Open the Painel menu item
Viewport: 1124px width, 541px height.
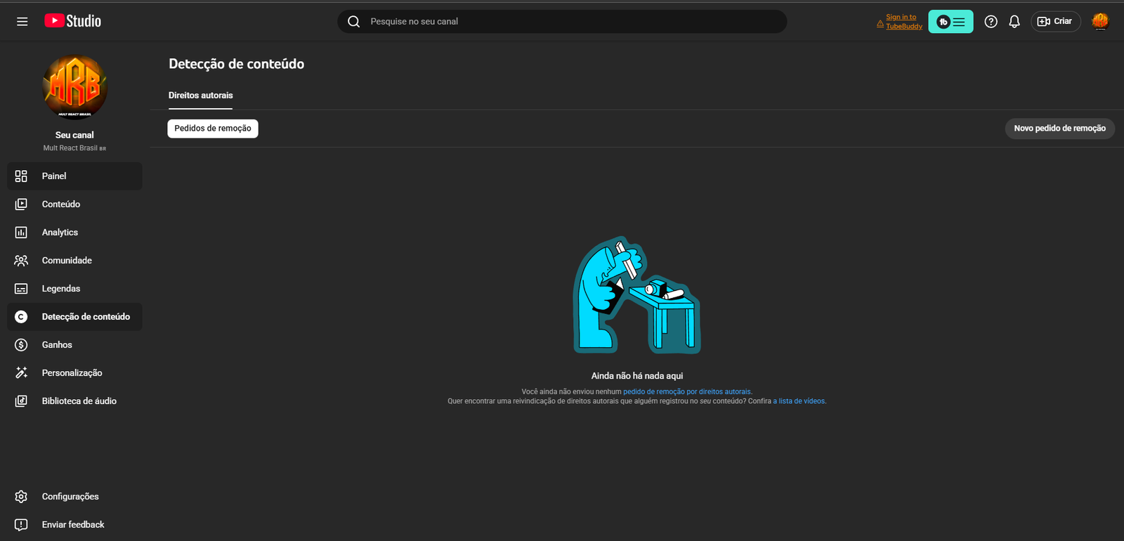point(74,176)
